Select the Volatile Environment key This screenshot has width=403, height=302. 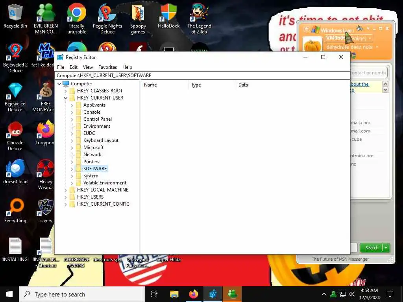(105, 183)
